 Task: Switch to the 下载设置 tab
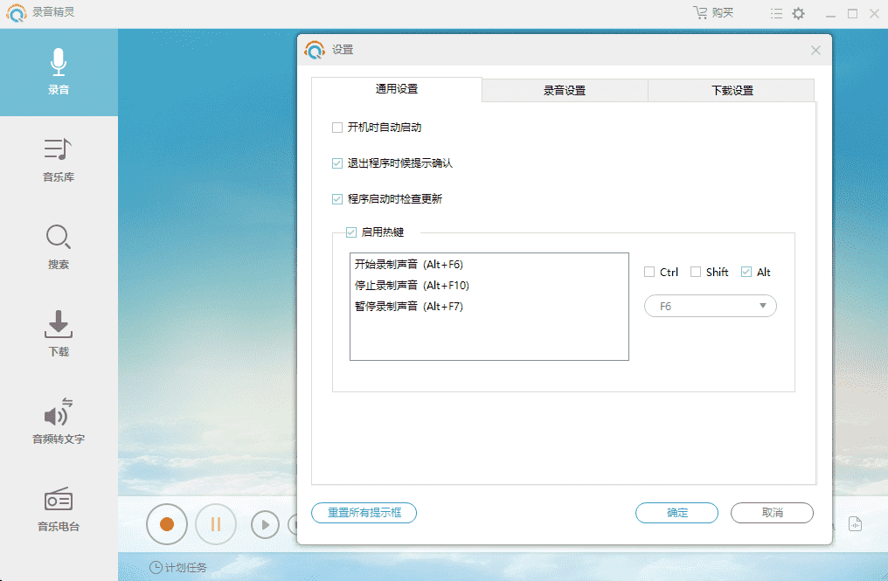730,89
